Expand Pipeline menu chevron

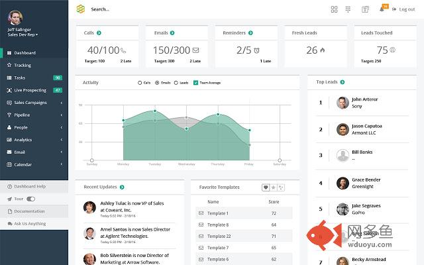(62, 115)
